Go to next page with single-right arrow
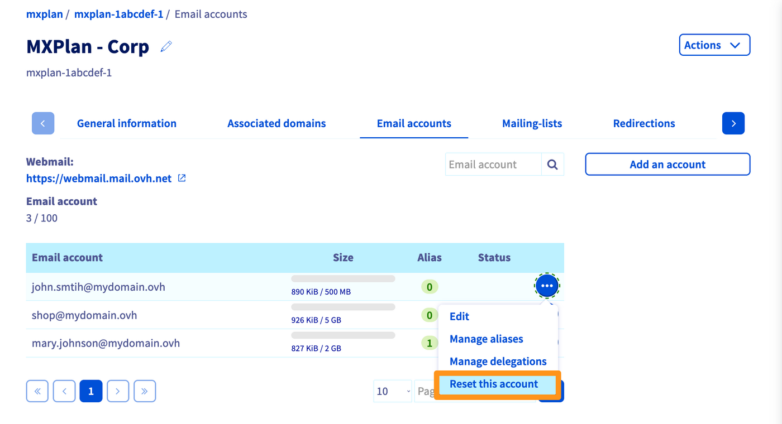The width and height of the screenshot is (782, 424). point(118,391)
